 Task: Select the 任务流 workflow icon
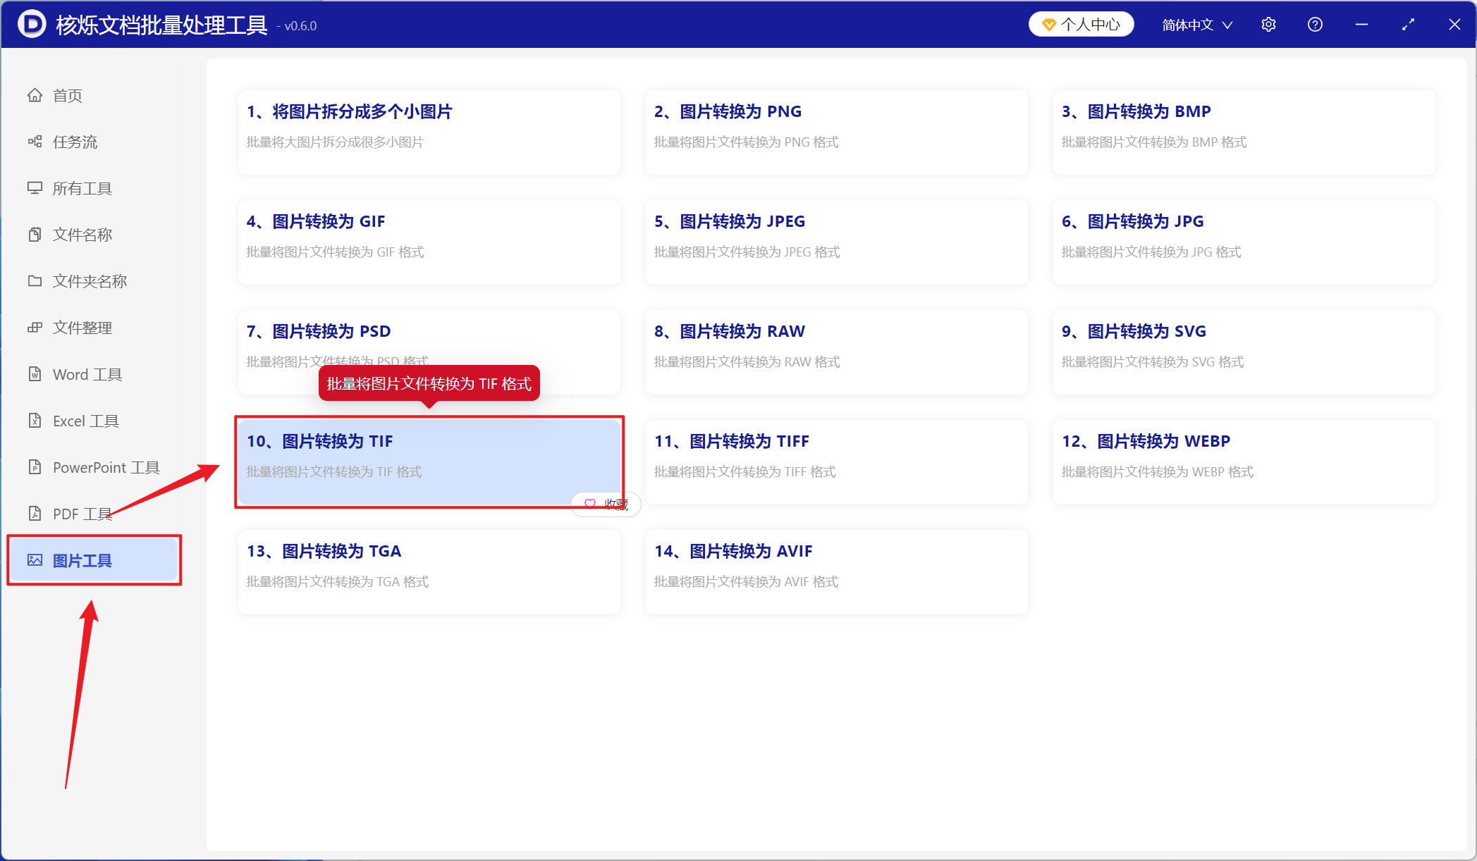click(35, 142)
